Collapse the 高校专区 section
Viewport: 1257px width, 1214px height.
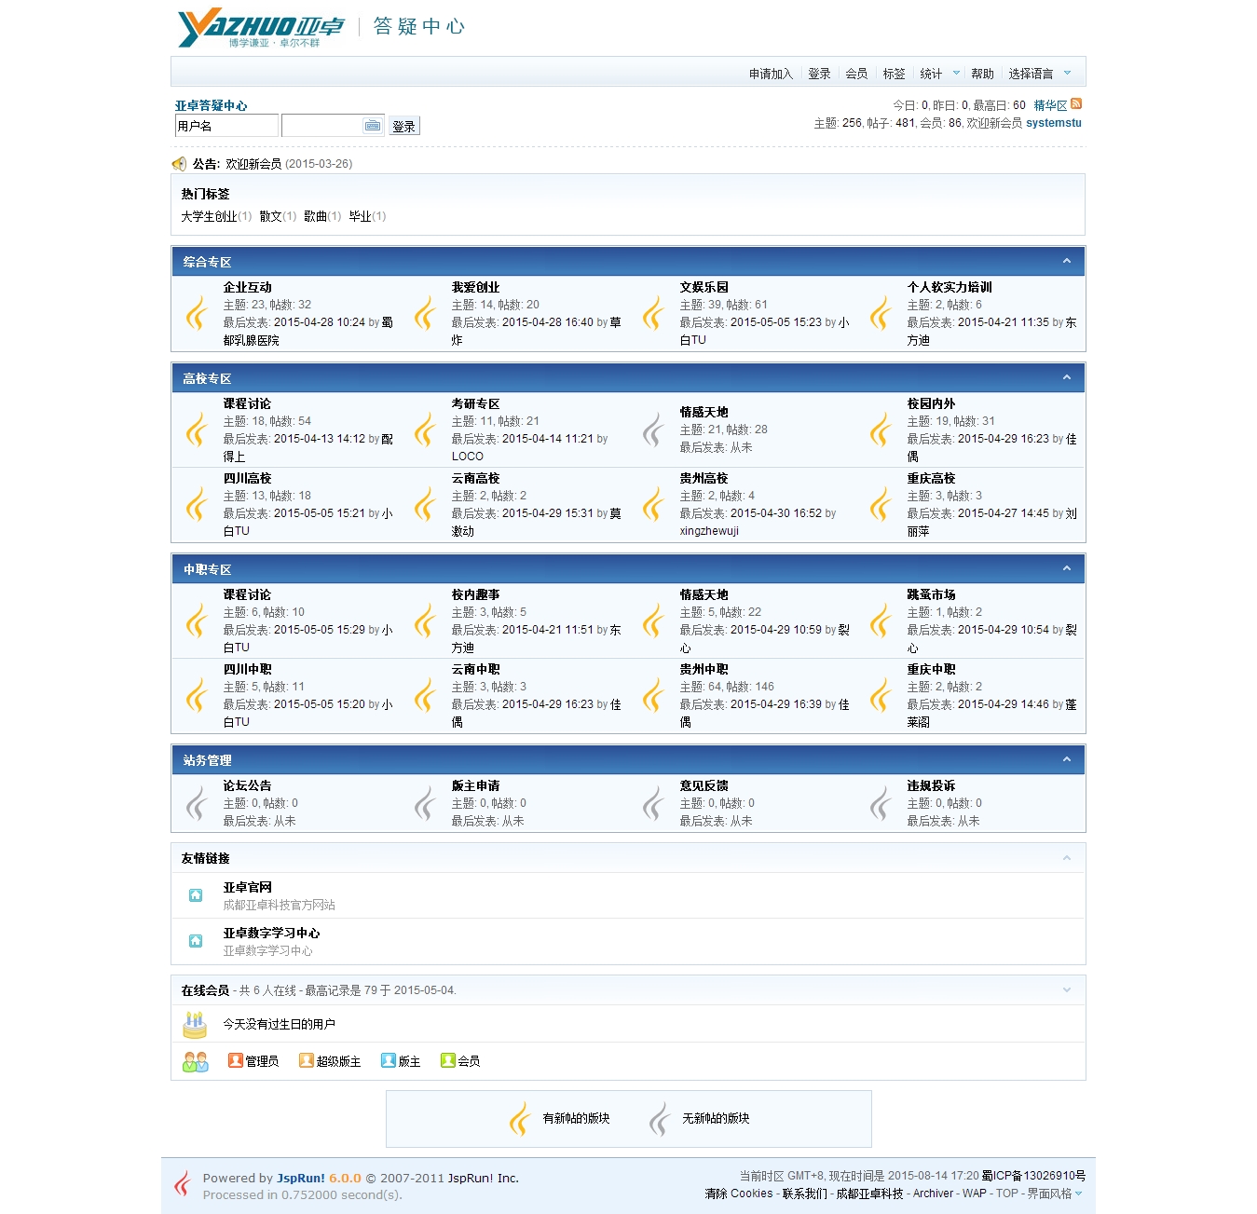click(x=1067, y=377)
